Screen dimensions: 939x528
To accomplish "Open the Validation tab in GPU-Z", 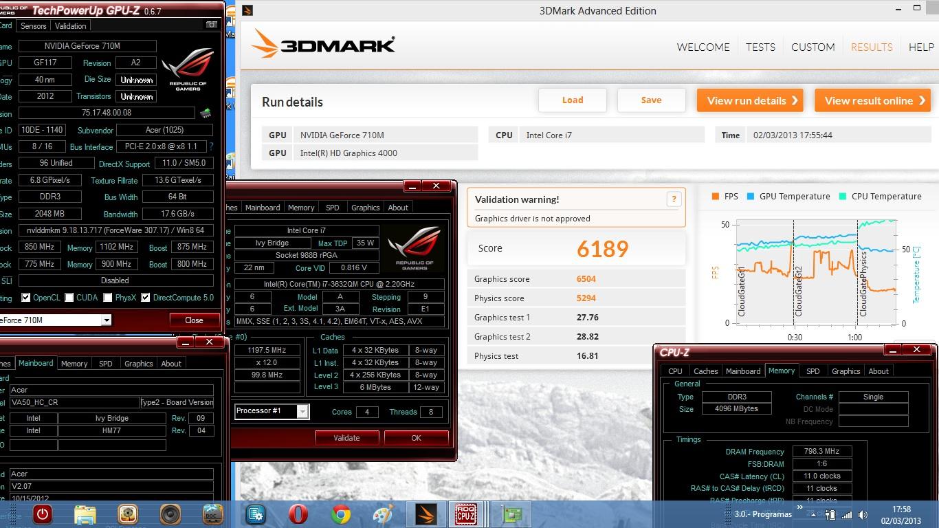I will coord(70,26).
